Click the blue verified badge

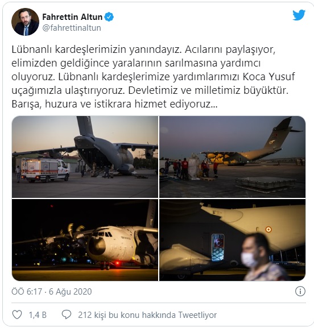click(109, 17)
